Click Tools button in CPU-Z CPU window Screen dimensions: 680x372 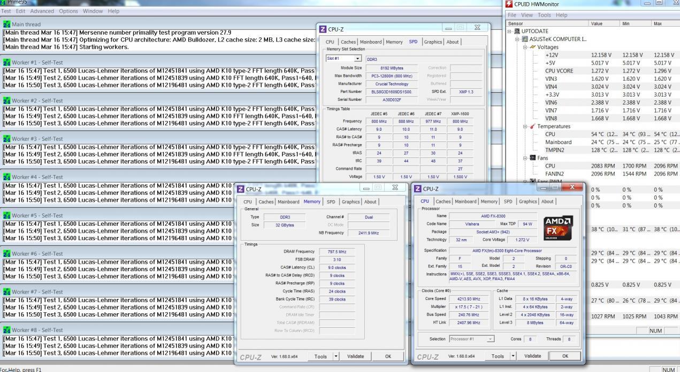point(498,356)
